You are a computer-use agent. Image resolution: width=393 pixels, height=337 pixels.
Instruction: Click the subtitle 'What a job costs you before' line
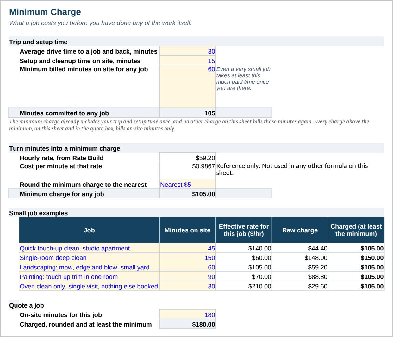coord(101,23)
